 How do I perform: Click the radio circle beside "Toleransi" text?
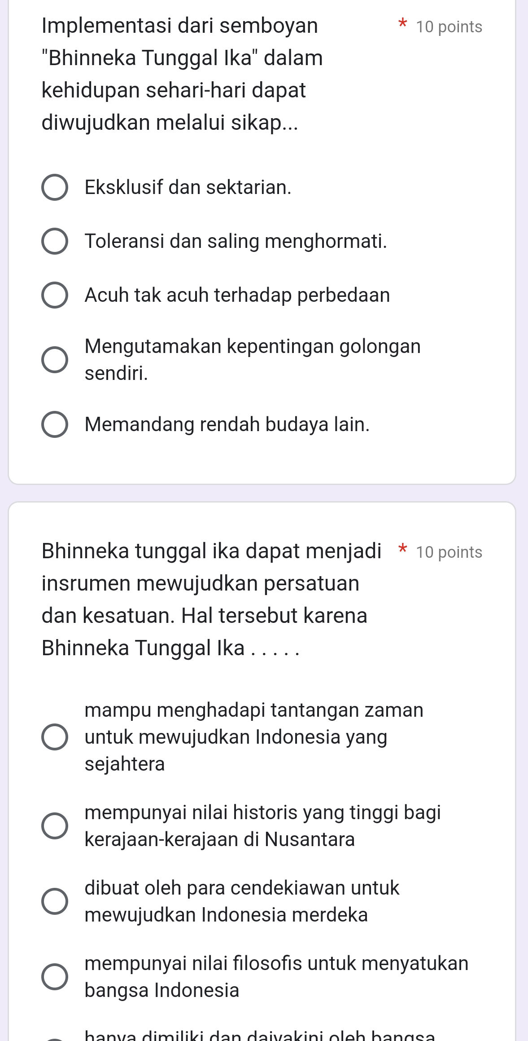(x=56, y=242)
